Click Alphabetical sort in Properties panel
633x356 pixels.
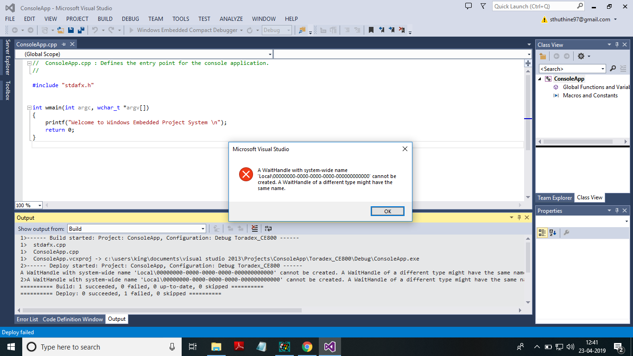[x=553, y=233]
